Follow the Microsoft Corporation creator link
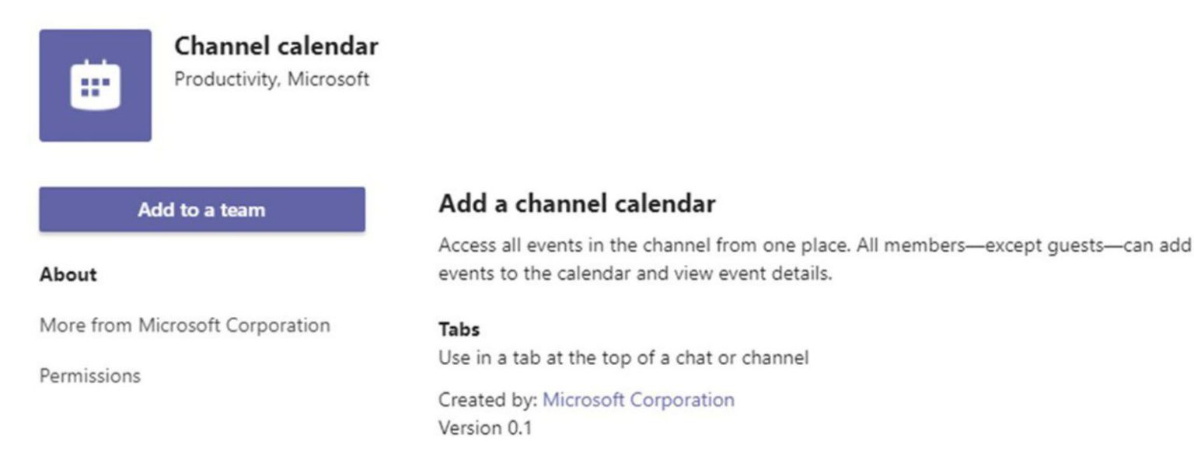The width and height of the screenshot is (1194, 456). (x=637, y=400)
